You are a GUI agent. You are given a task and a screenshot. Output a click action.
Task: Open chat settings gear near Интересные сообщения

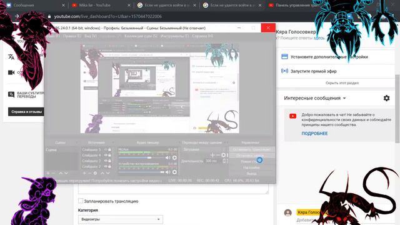pos(386,98)
